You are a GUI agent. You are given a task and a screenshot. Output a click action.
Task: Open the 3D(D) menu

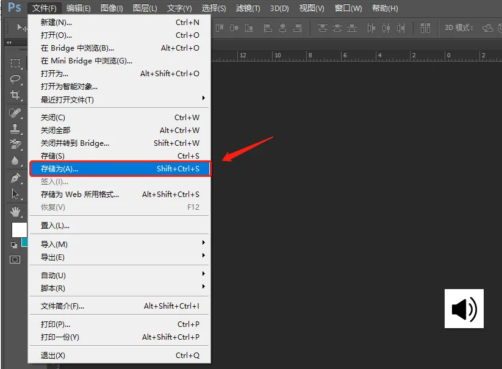click(279, 8)
